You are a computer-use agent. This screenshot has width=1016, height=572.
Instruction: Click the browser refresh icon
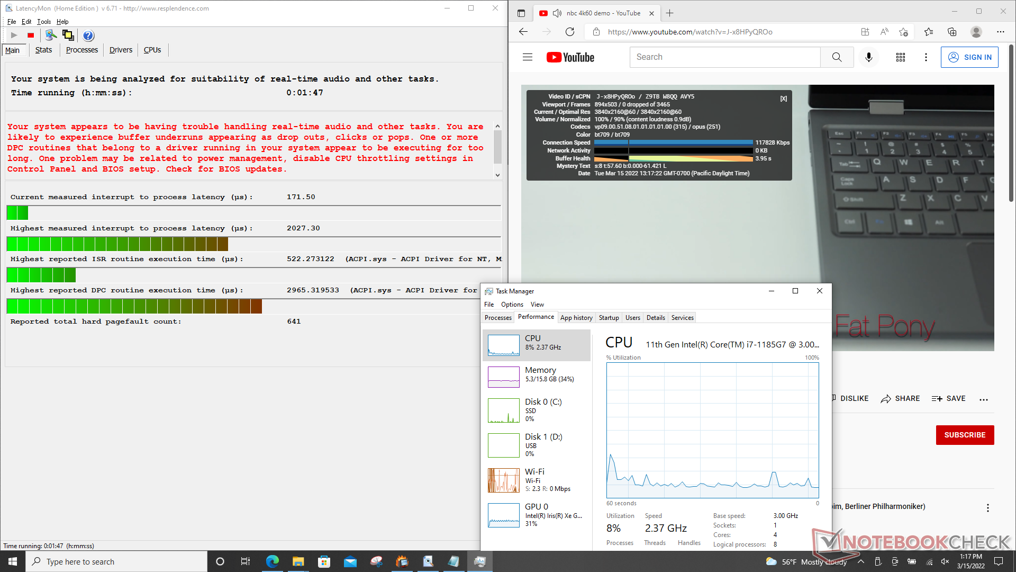570,32
